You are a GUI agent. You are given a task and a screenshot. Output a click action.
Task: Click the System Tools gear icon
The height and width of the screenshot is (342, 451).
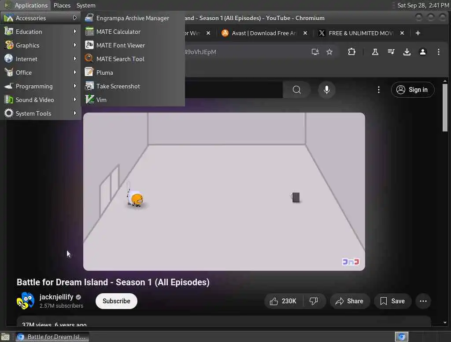[x=9, y=113]
